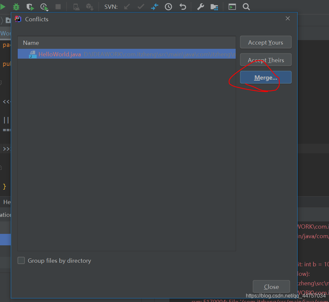The image size is (329, 302).
Task: Click the Accept Yours button
Action: point(265,43)
